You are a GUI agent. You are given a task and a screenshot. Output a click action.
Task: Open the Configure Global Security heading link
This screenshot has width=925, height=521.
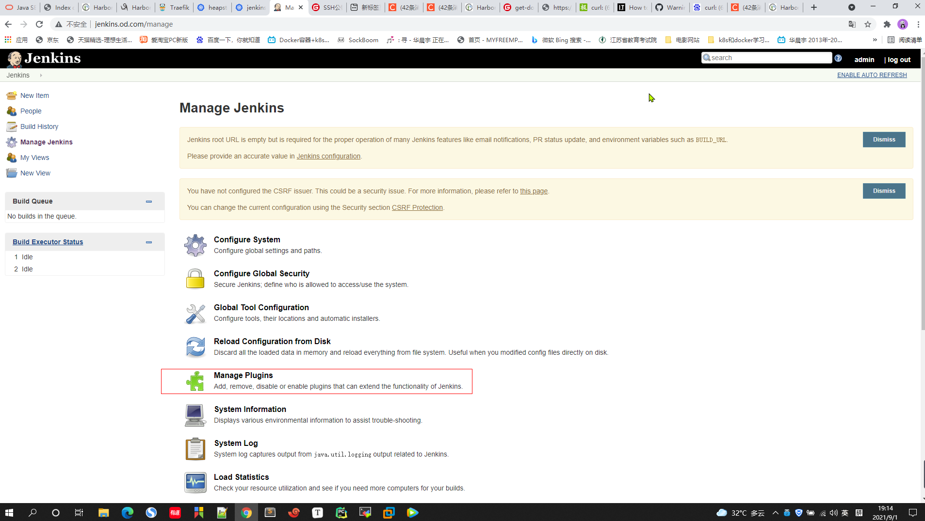(261, 273)
